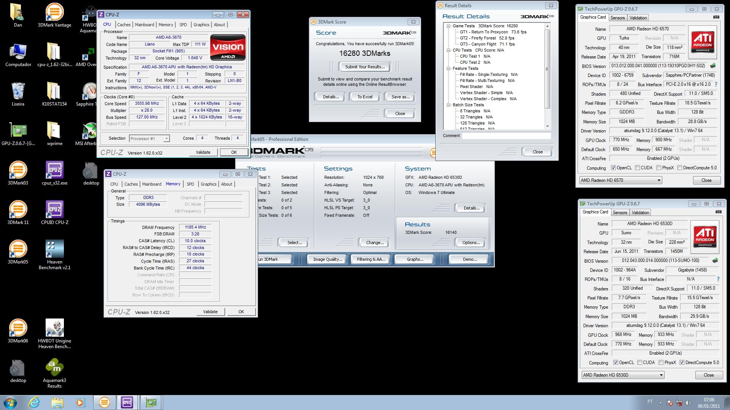The height and width of the screenshot is (410, 730).
Task: Open Processor #1 selection dropdown in CPU-Z
Action: [x=149, y=139]
